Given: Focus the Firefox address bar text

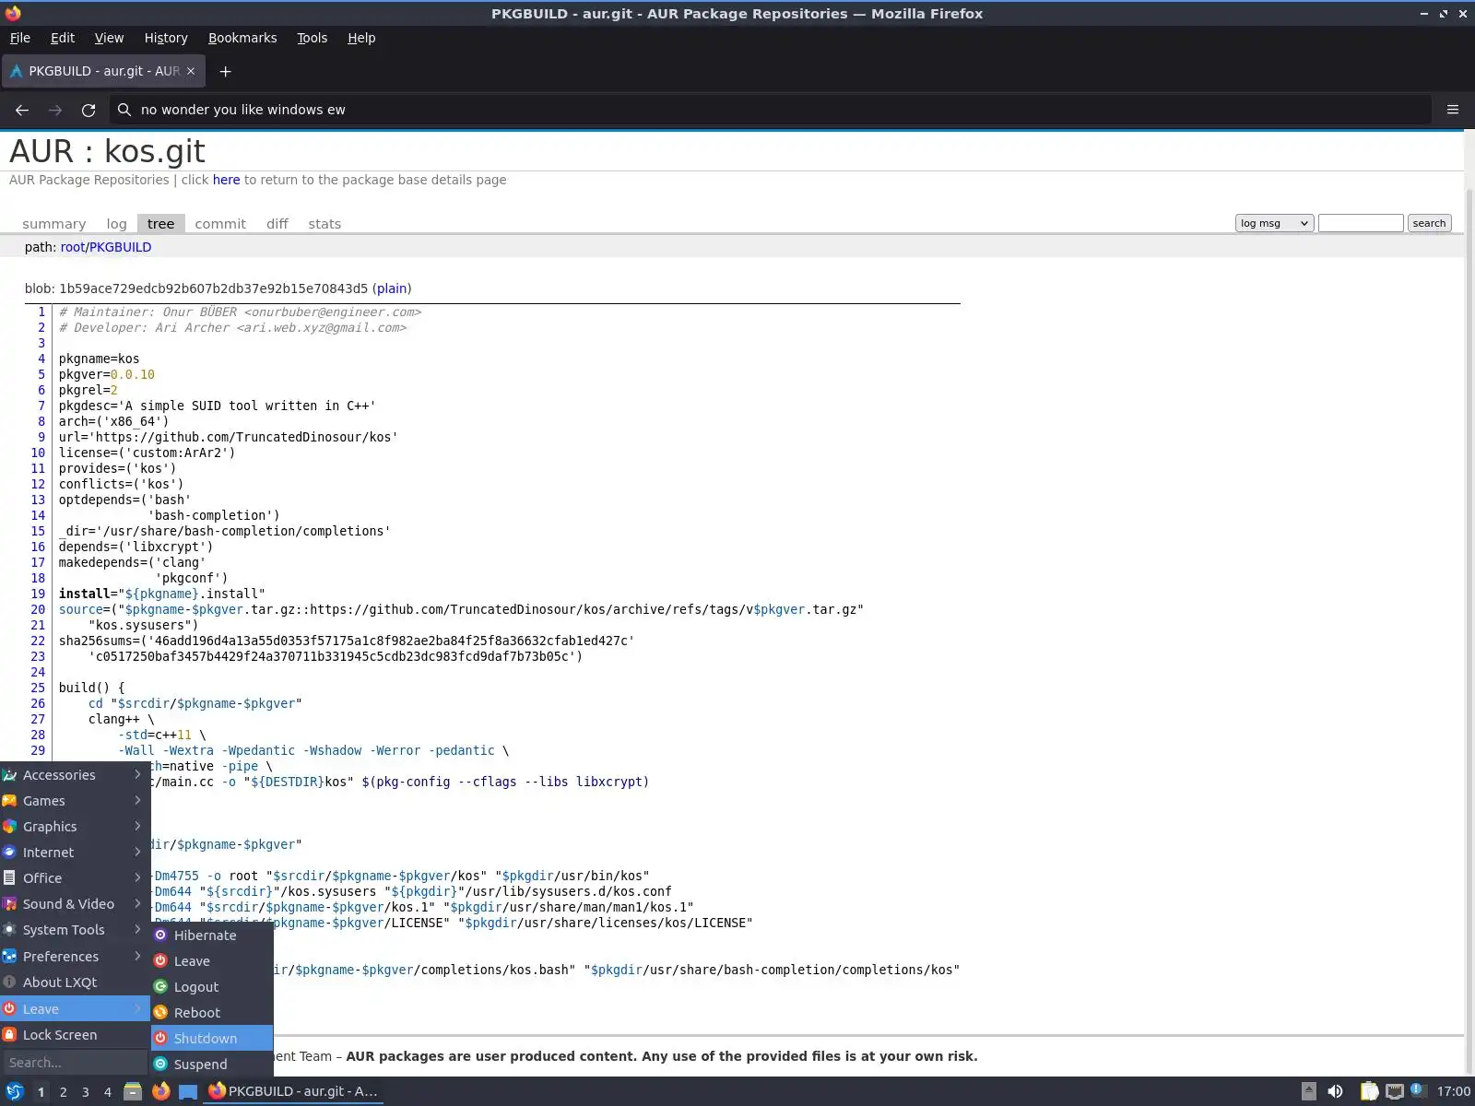Looking at the screenshot, I should tap(243, 110).
